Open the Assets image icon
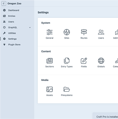The image size is (118, 119). tap(50, 89)
